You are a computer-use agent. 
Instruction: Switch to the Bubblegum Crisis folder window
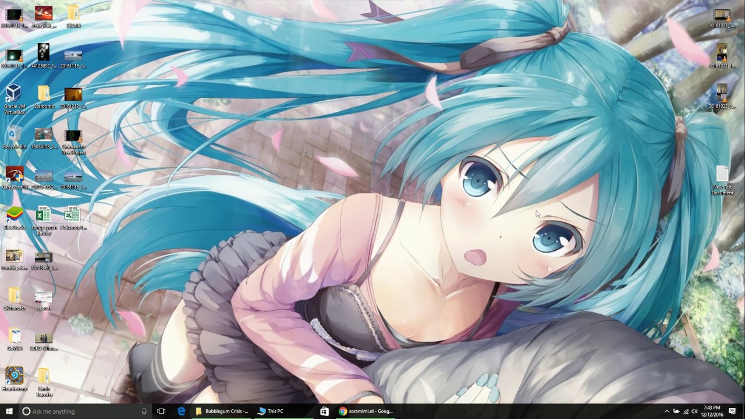[223, 411]
